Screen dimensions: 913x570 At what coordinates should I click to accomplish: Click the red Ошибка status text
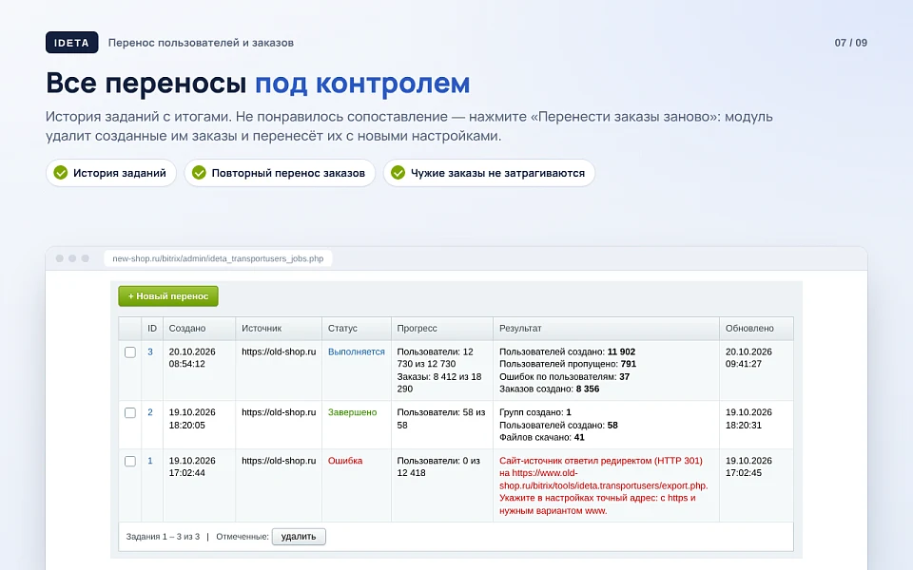tap(345, 461)
